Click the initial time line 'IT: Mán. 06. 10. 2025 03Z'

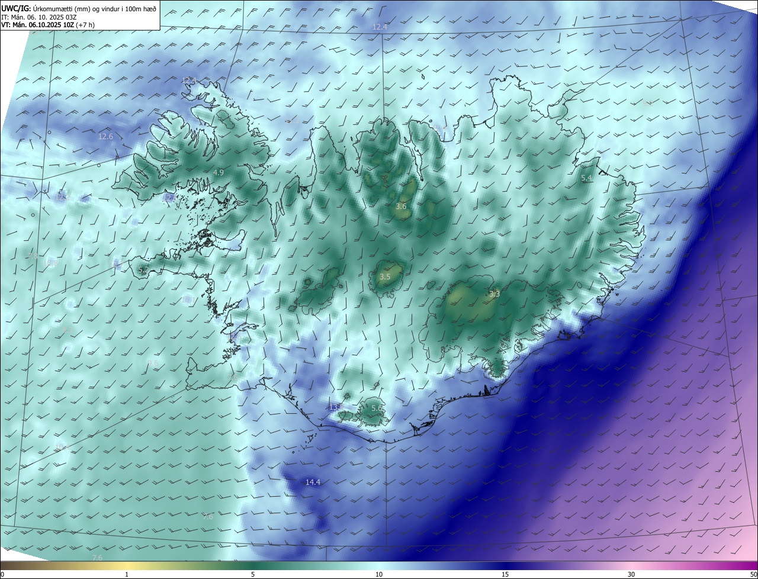[x=38, y=17]
